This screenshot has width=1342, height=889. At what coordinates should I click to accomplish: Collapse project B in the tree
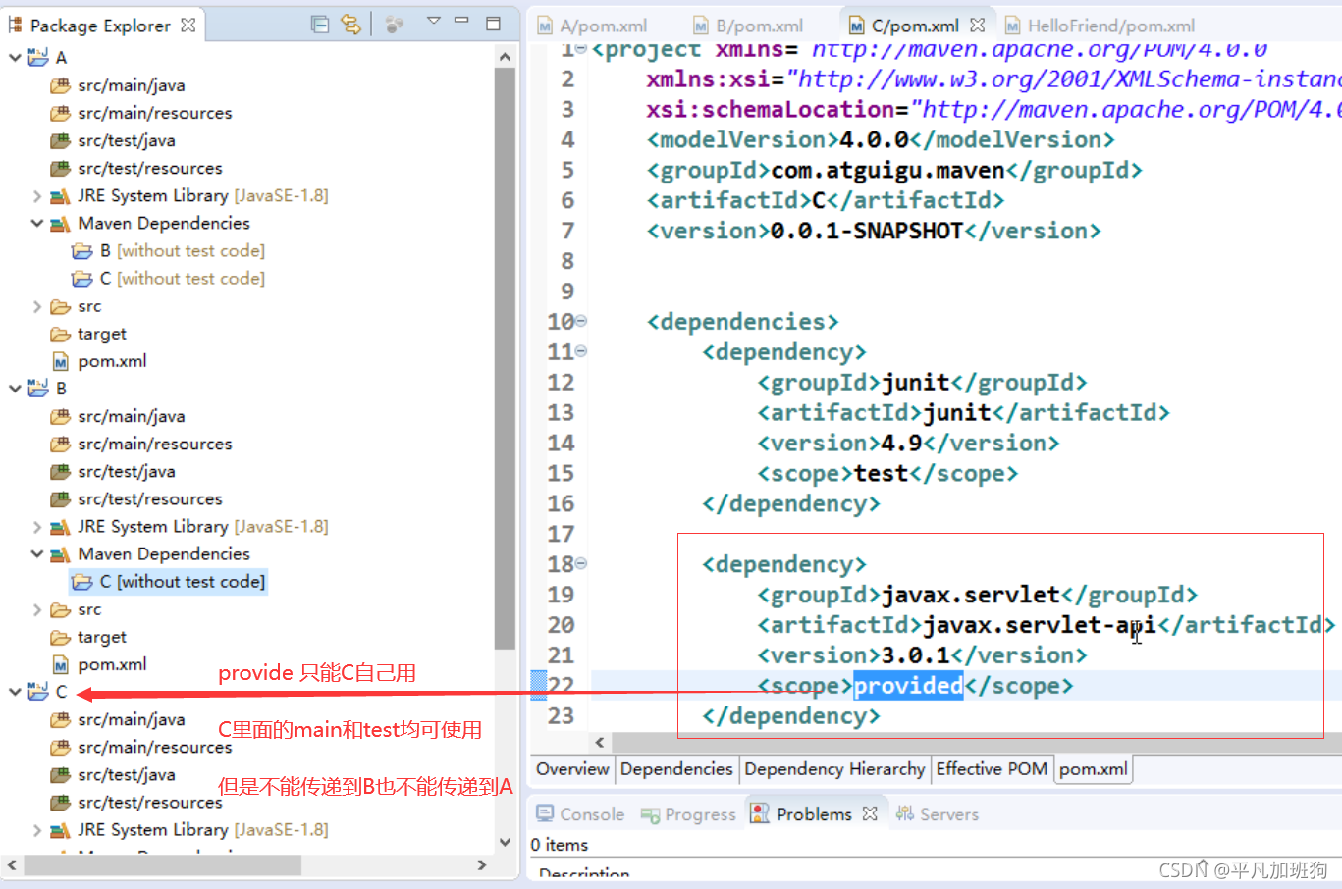point(15,389)
